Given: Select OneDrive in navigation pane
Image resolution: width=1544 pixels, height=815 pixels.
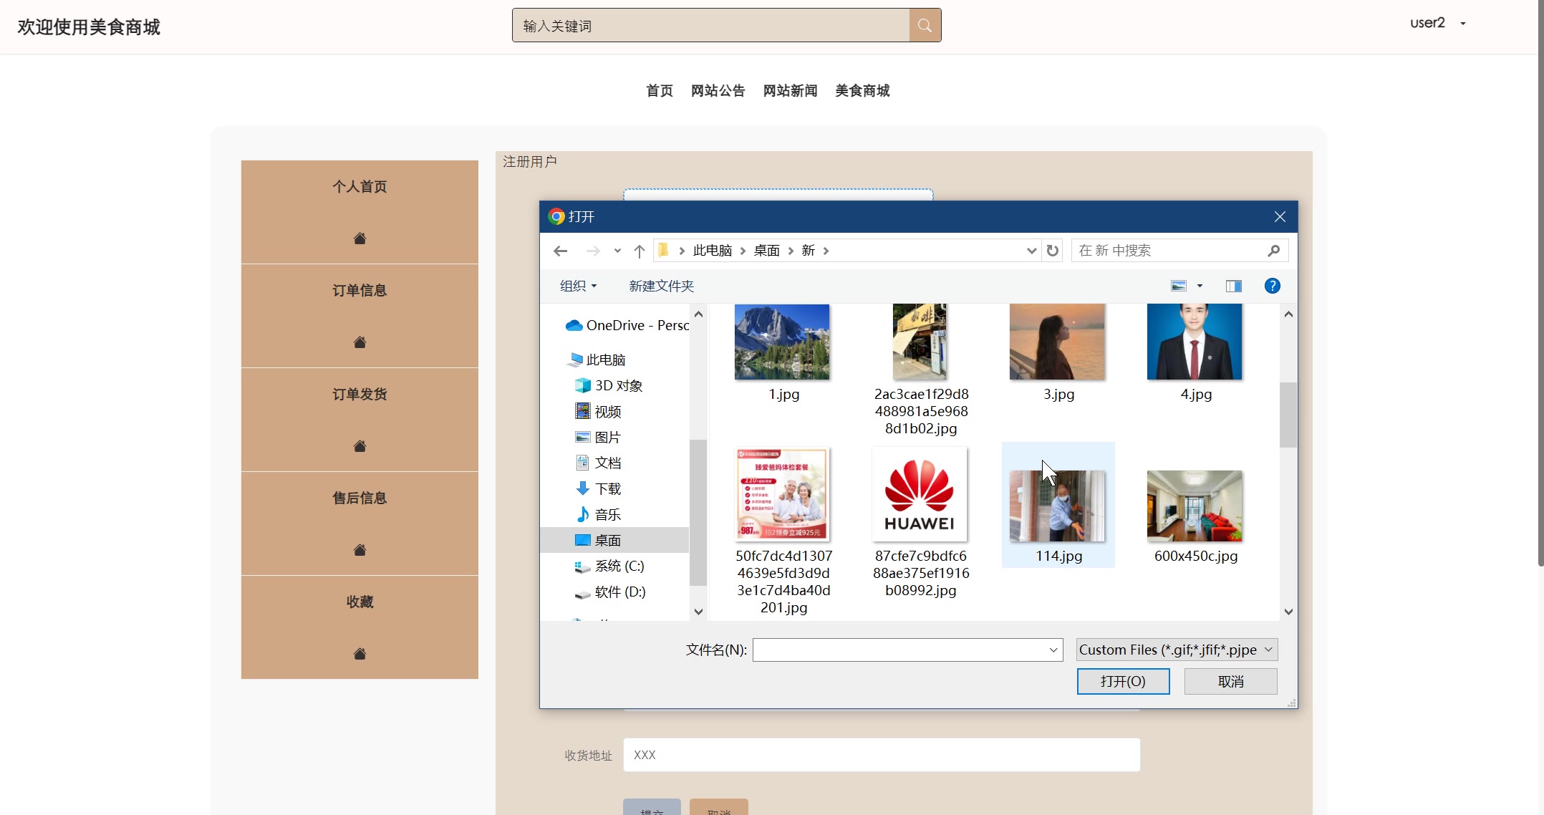Looking at the screenshot, I should [627, 325].
